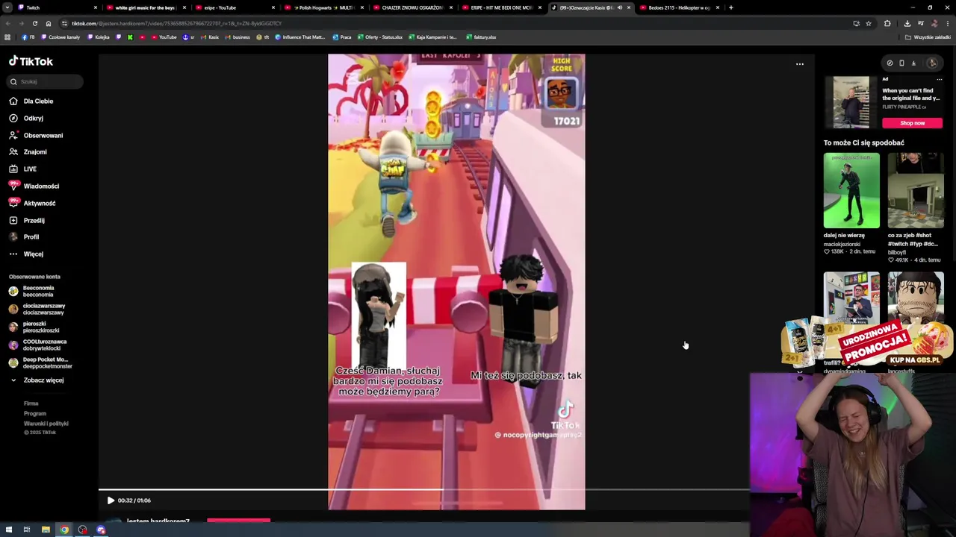The width and height of the screenshot is (956, 537).
Task: Open profile avatar menu top-right
Action: pos(932,63)
